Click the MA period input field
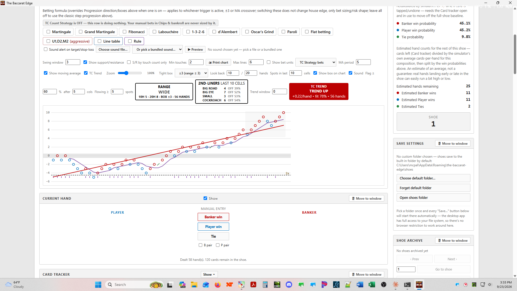 coord(363,62)
